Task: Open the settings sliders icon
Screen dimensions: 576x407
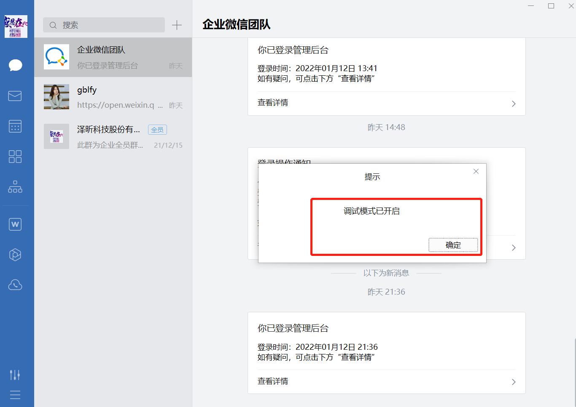Action: 15,375
